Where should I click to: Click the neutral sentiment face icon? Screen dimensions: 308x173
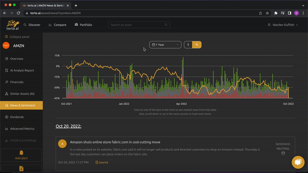(283, 153)
